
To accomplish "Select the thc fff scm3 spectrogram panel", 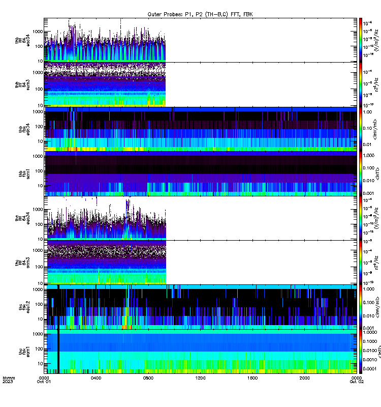I will [x=200, y=263].
